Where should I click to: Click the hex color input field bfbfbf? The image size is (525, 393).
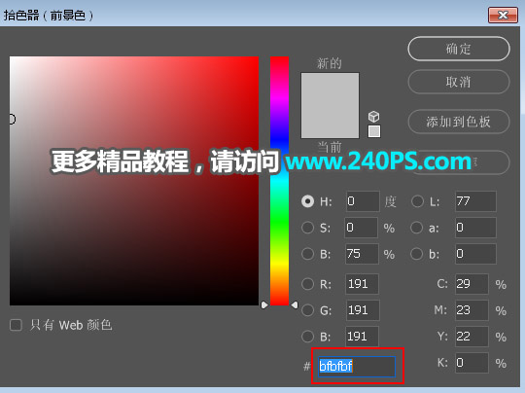pos(357,366)
